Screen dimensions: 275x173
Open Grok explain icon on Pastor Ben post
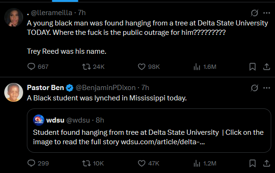tap(254, 88)
